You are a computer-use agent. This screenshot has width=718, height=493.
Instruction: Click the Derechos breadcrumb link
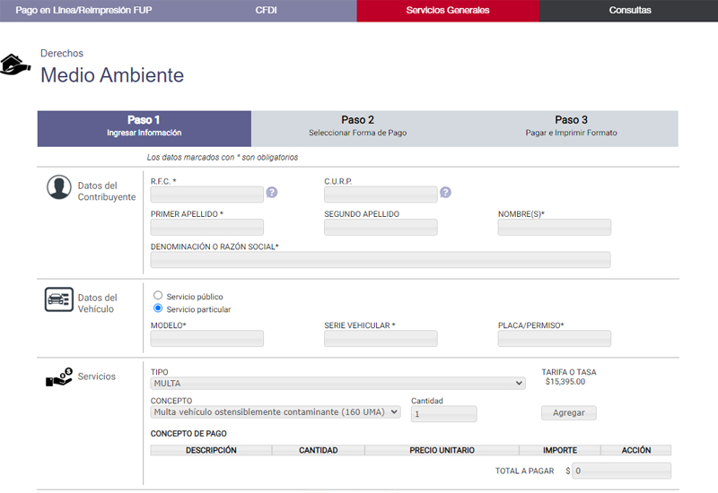click(x=62, y=54)
